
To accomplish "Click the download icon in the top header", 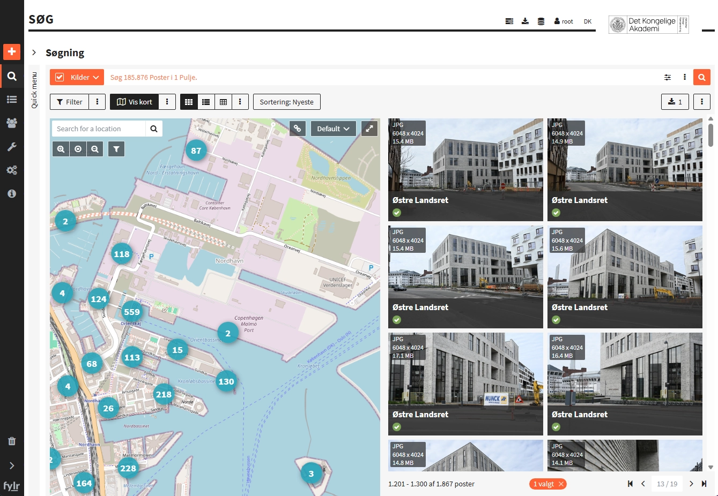I will (525, 21).
